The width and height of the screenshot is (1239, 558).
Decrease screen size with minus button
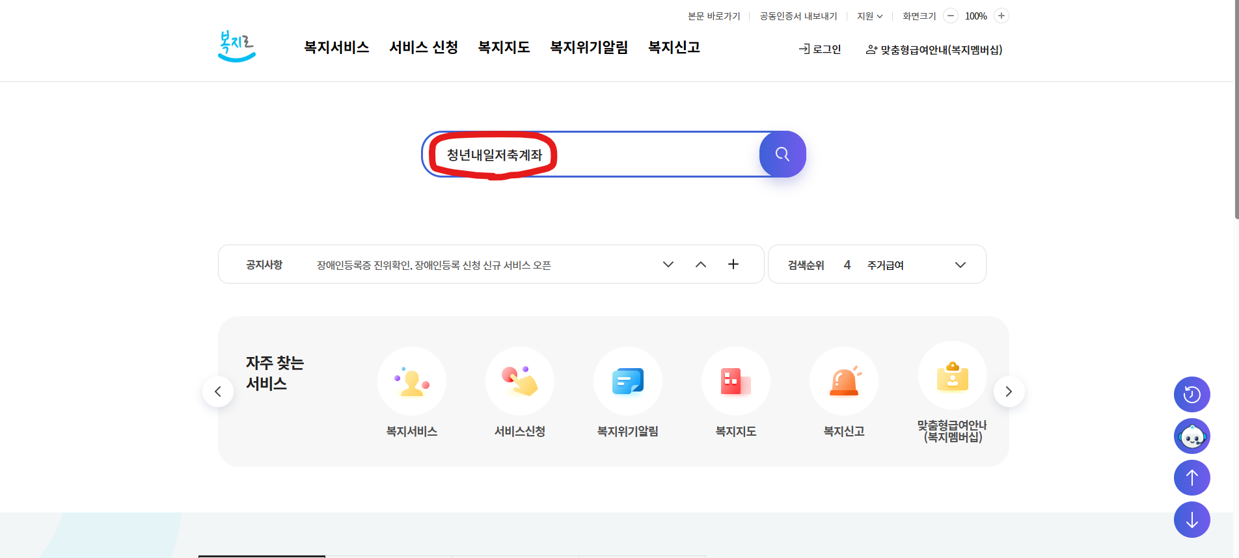pos(951,16)
